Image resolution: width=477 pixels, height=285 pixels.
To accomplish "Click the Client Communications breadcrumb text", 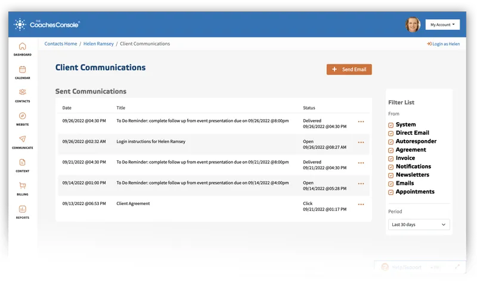I will pos(145,44).
